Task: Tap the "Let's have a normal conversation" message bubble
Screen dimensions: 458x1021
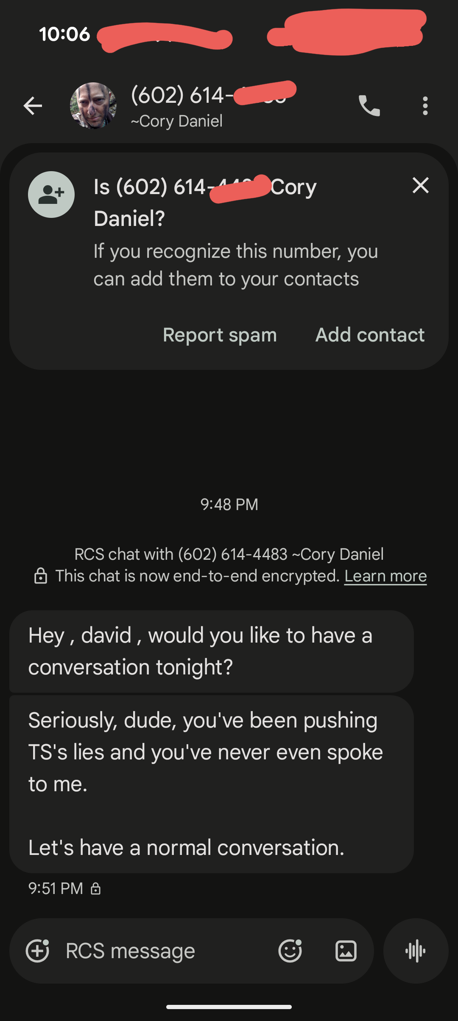Action: click(211, 784)
